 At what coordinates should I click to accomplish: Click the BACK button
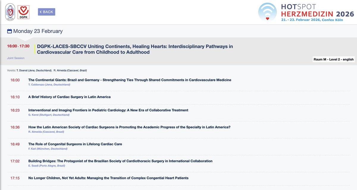(x=46, y=12)
